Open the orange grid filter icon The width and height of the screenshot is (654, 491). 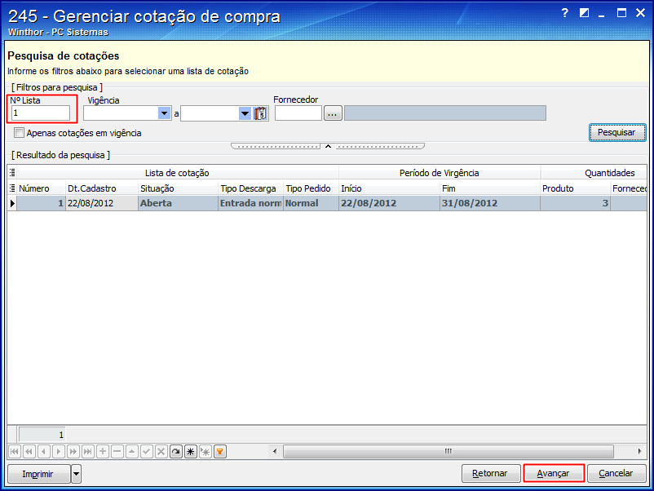(220, 451)
